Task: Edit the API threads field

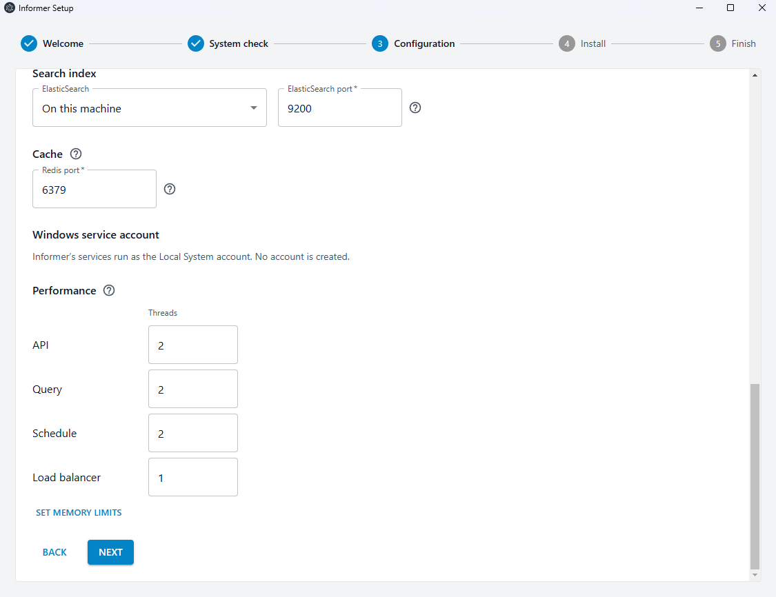Action: 193,345
